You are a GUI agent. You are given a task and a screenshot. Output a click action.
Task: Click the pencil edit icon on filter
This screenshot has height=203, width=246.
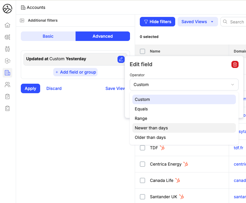tap(121, 59)
